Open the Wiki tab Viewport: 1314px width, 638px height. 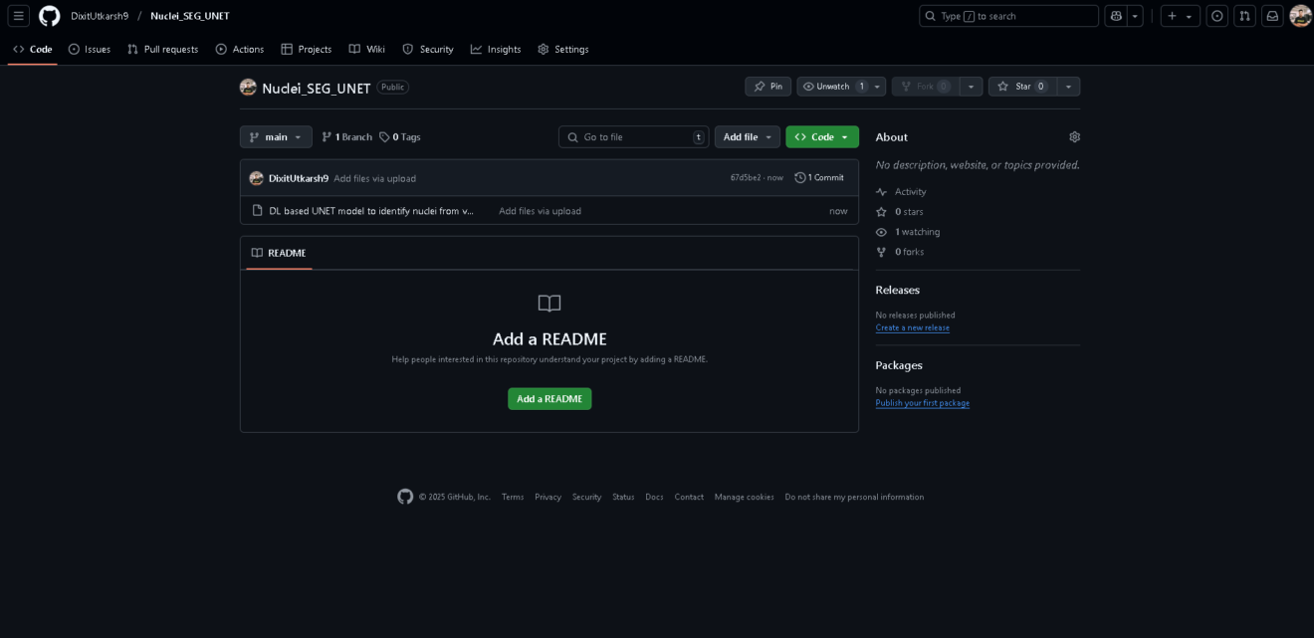coord(367,49)
